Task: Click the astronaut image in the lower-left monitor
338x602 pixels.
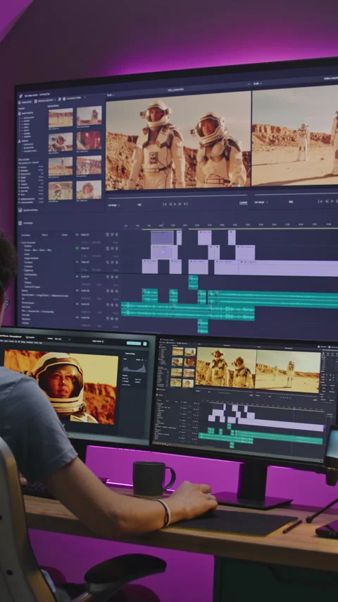Action: click(x=61, y=387)
